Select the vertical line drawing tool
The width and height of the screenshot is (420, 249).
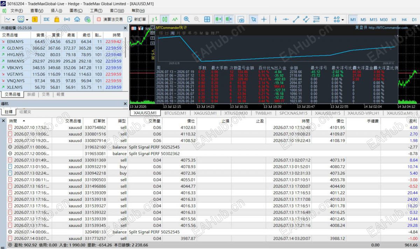pos(275,20)
